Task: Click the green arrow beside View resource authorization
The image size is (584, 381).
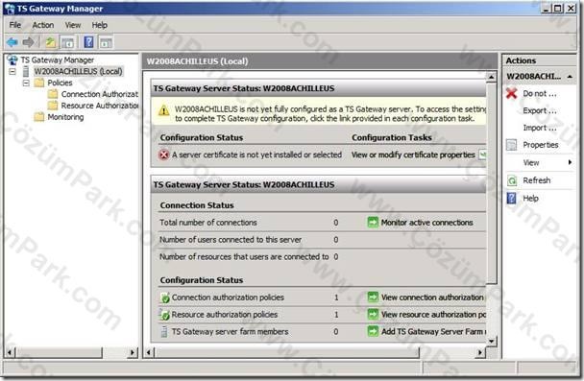Action: click(x=373, y=315)
